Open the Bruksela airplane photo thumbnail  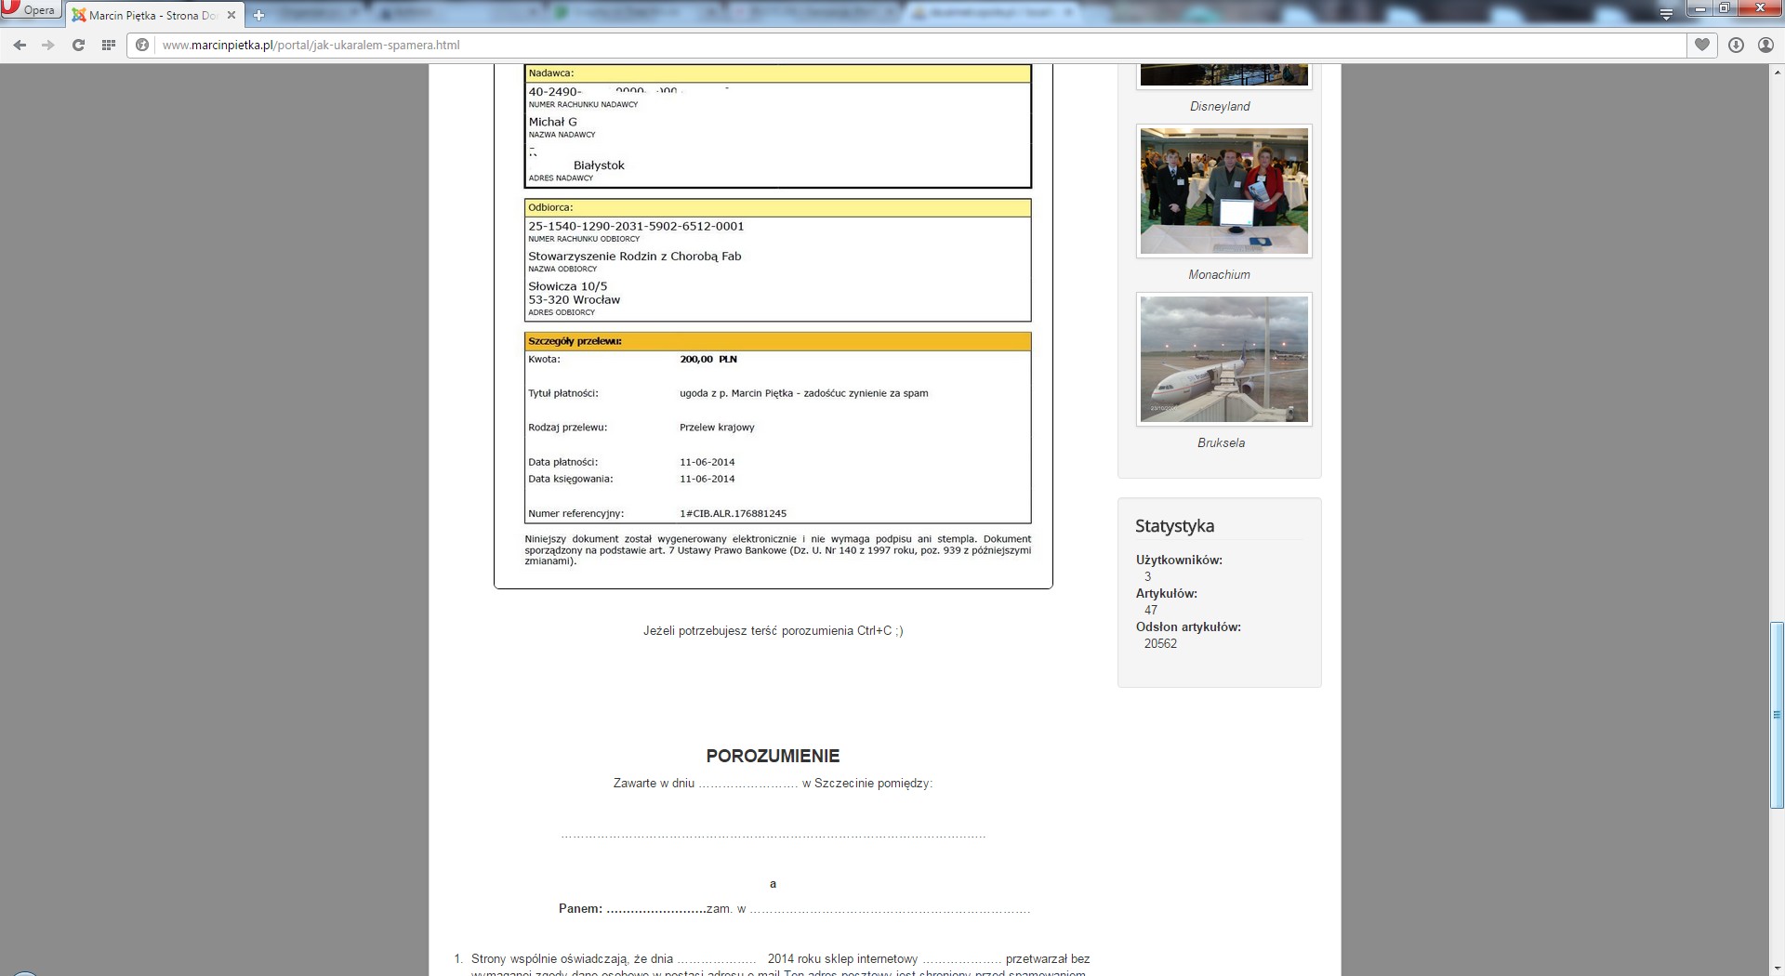point(1223,359)
